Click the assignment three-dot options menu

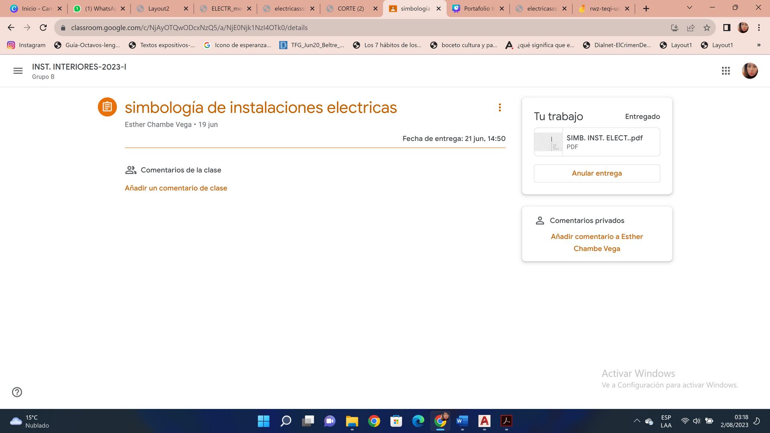pyautogui.click(x=499, y=107)
